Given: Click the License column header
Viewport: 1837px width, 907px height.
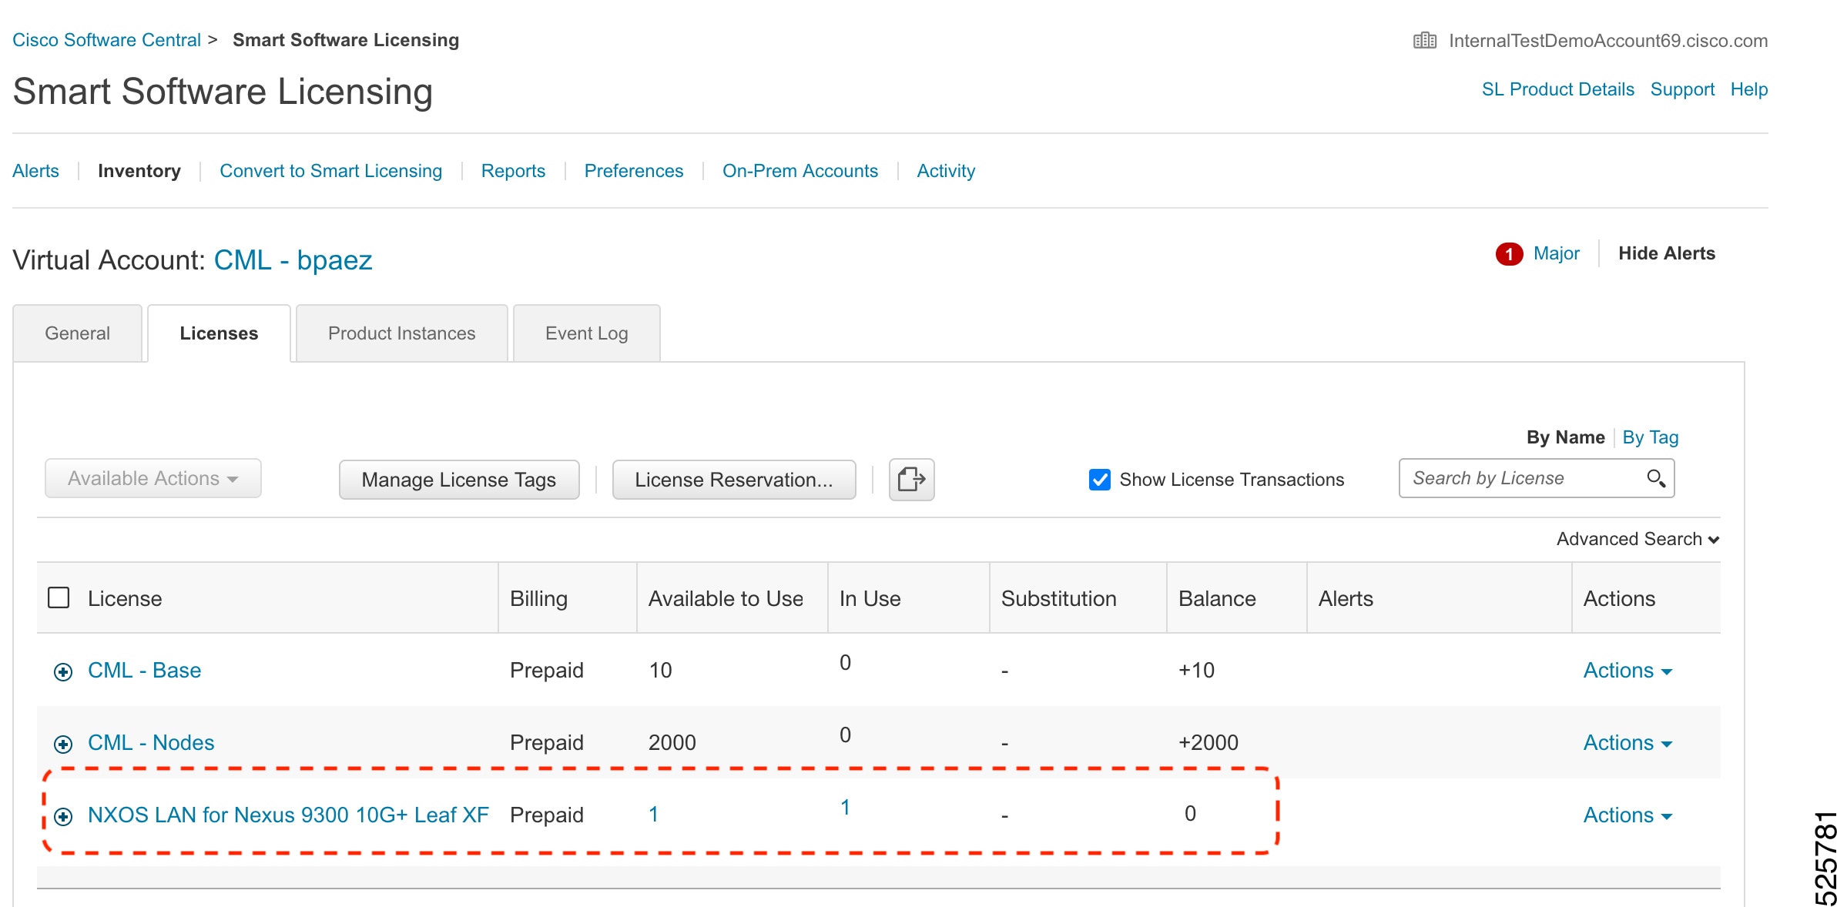Looking at the screenshot, I should [x=125, y=598].
